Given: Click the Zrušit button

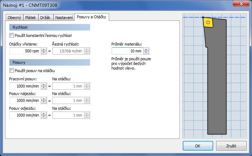Looking at the screenshot, I should coord(231,146).
